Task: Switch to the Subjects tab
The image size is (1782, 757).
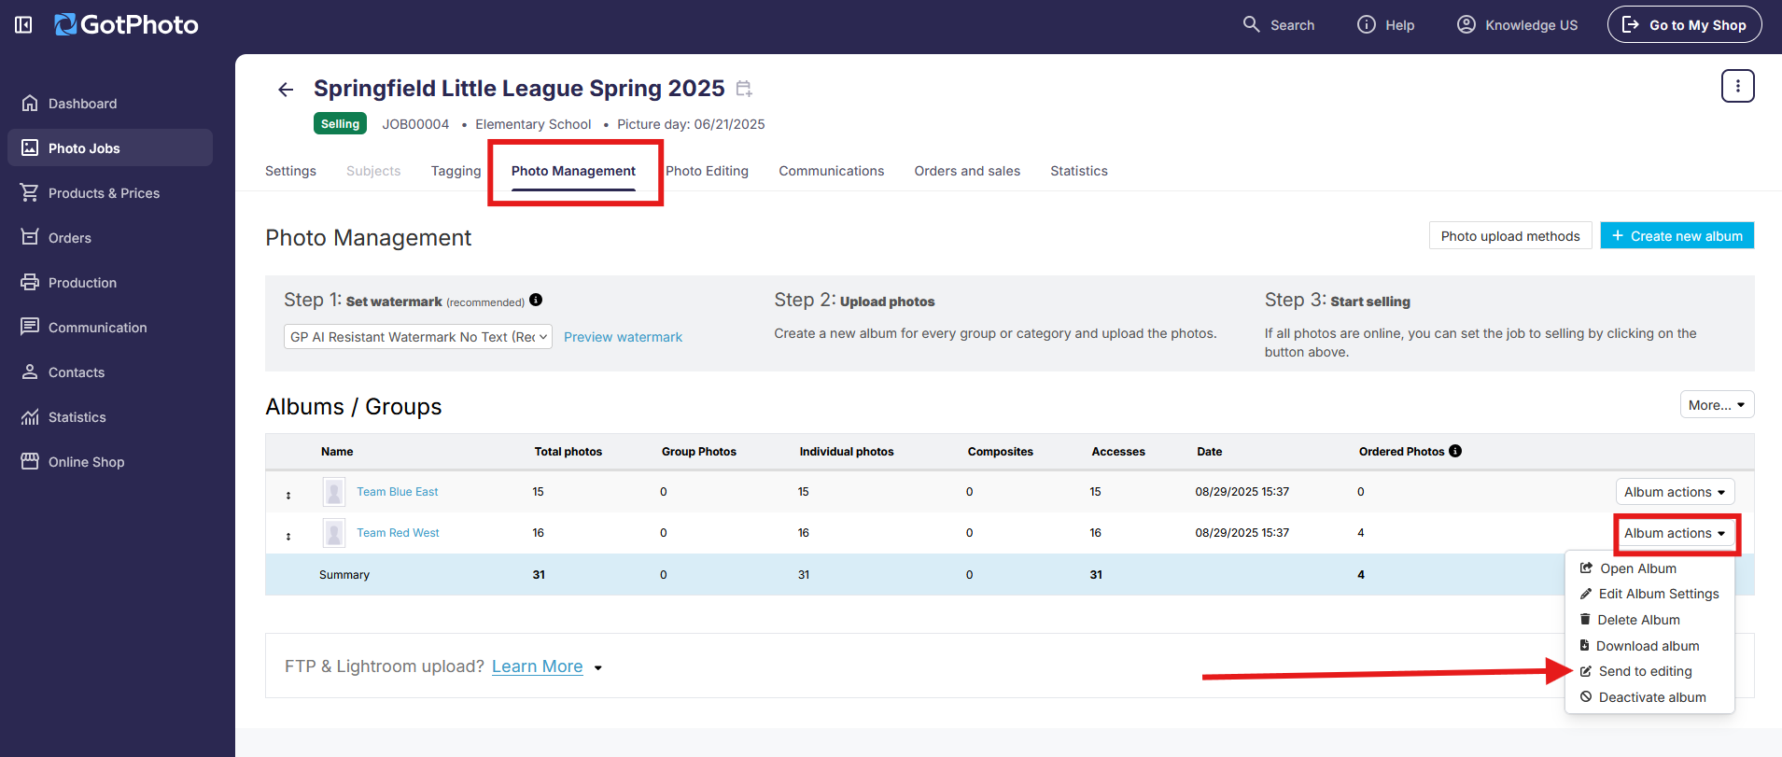Action: [x=373, y=171]
